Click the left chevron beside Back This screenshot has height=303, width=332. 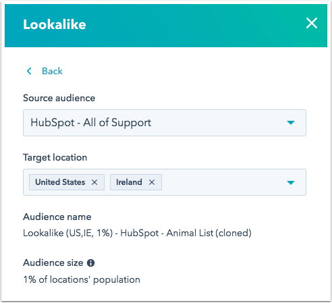click(x=29, y=71)
